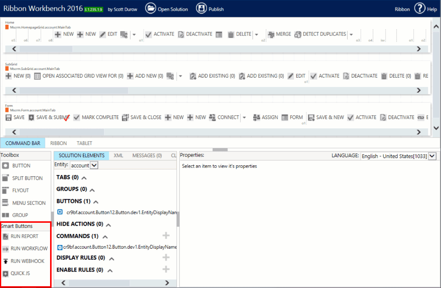Open the LANGUAGE dropdown
The width and height of the screenshot is (441, 288).
(x=432, y=156)
